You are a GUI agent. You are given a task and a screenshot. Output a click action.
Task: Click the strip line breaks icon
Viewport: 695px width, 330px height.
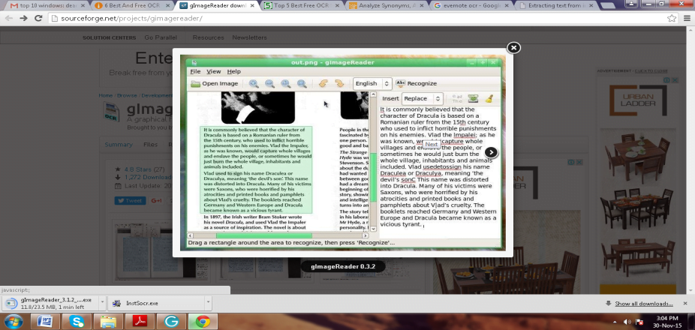[x=457, y=98]
